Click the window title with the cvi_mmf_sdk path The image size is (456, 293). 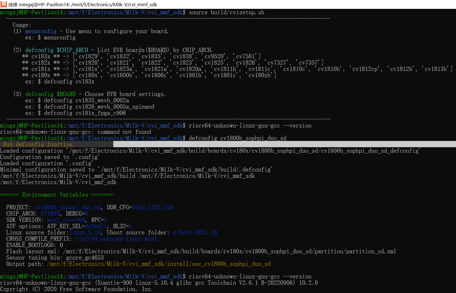[83, 5]
